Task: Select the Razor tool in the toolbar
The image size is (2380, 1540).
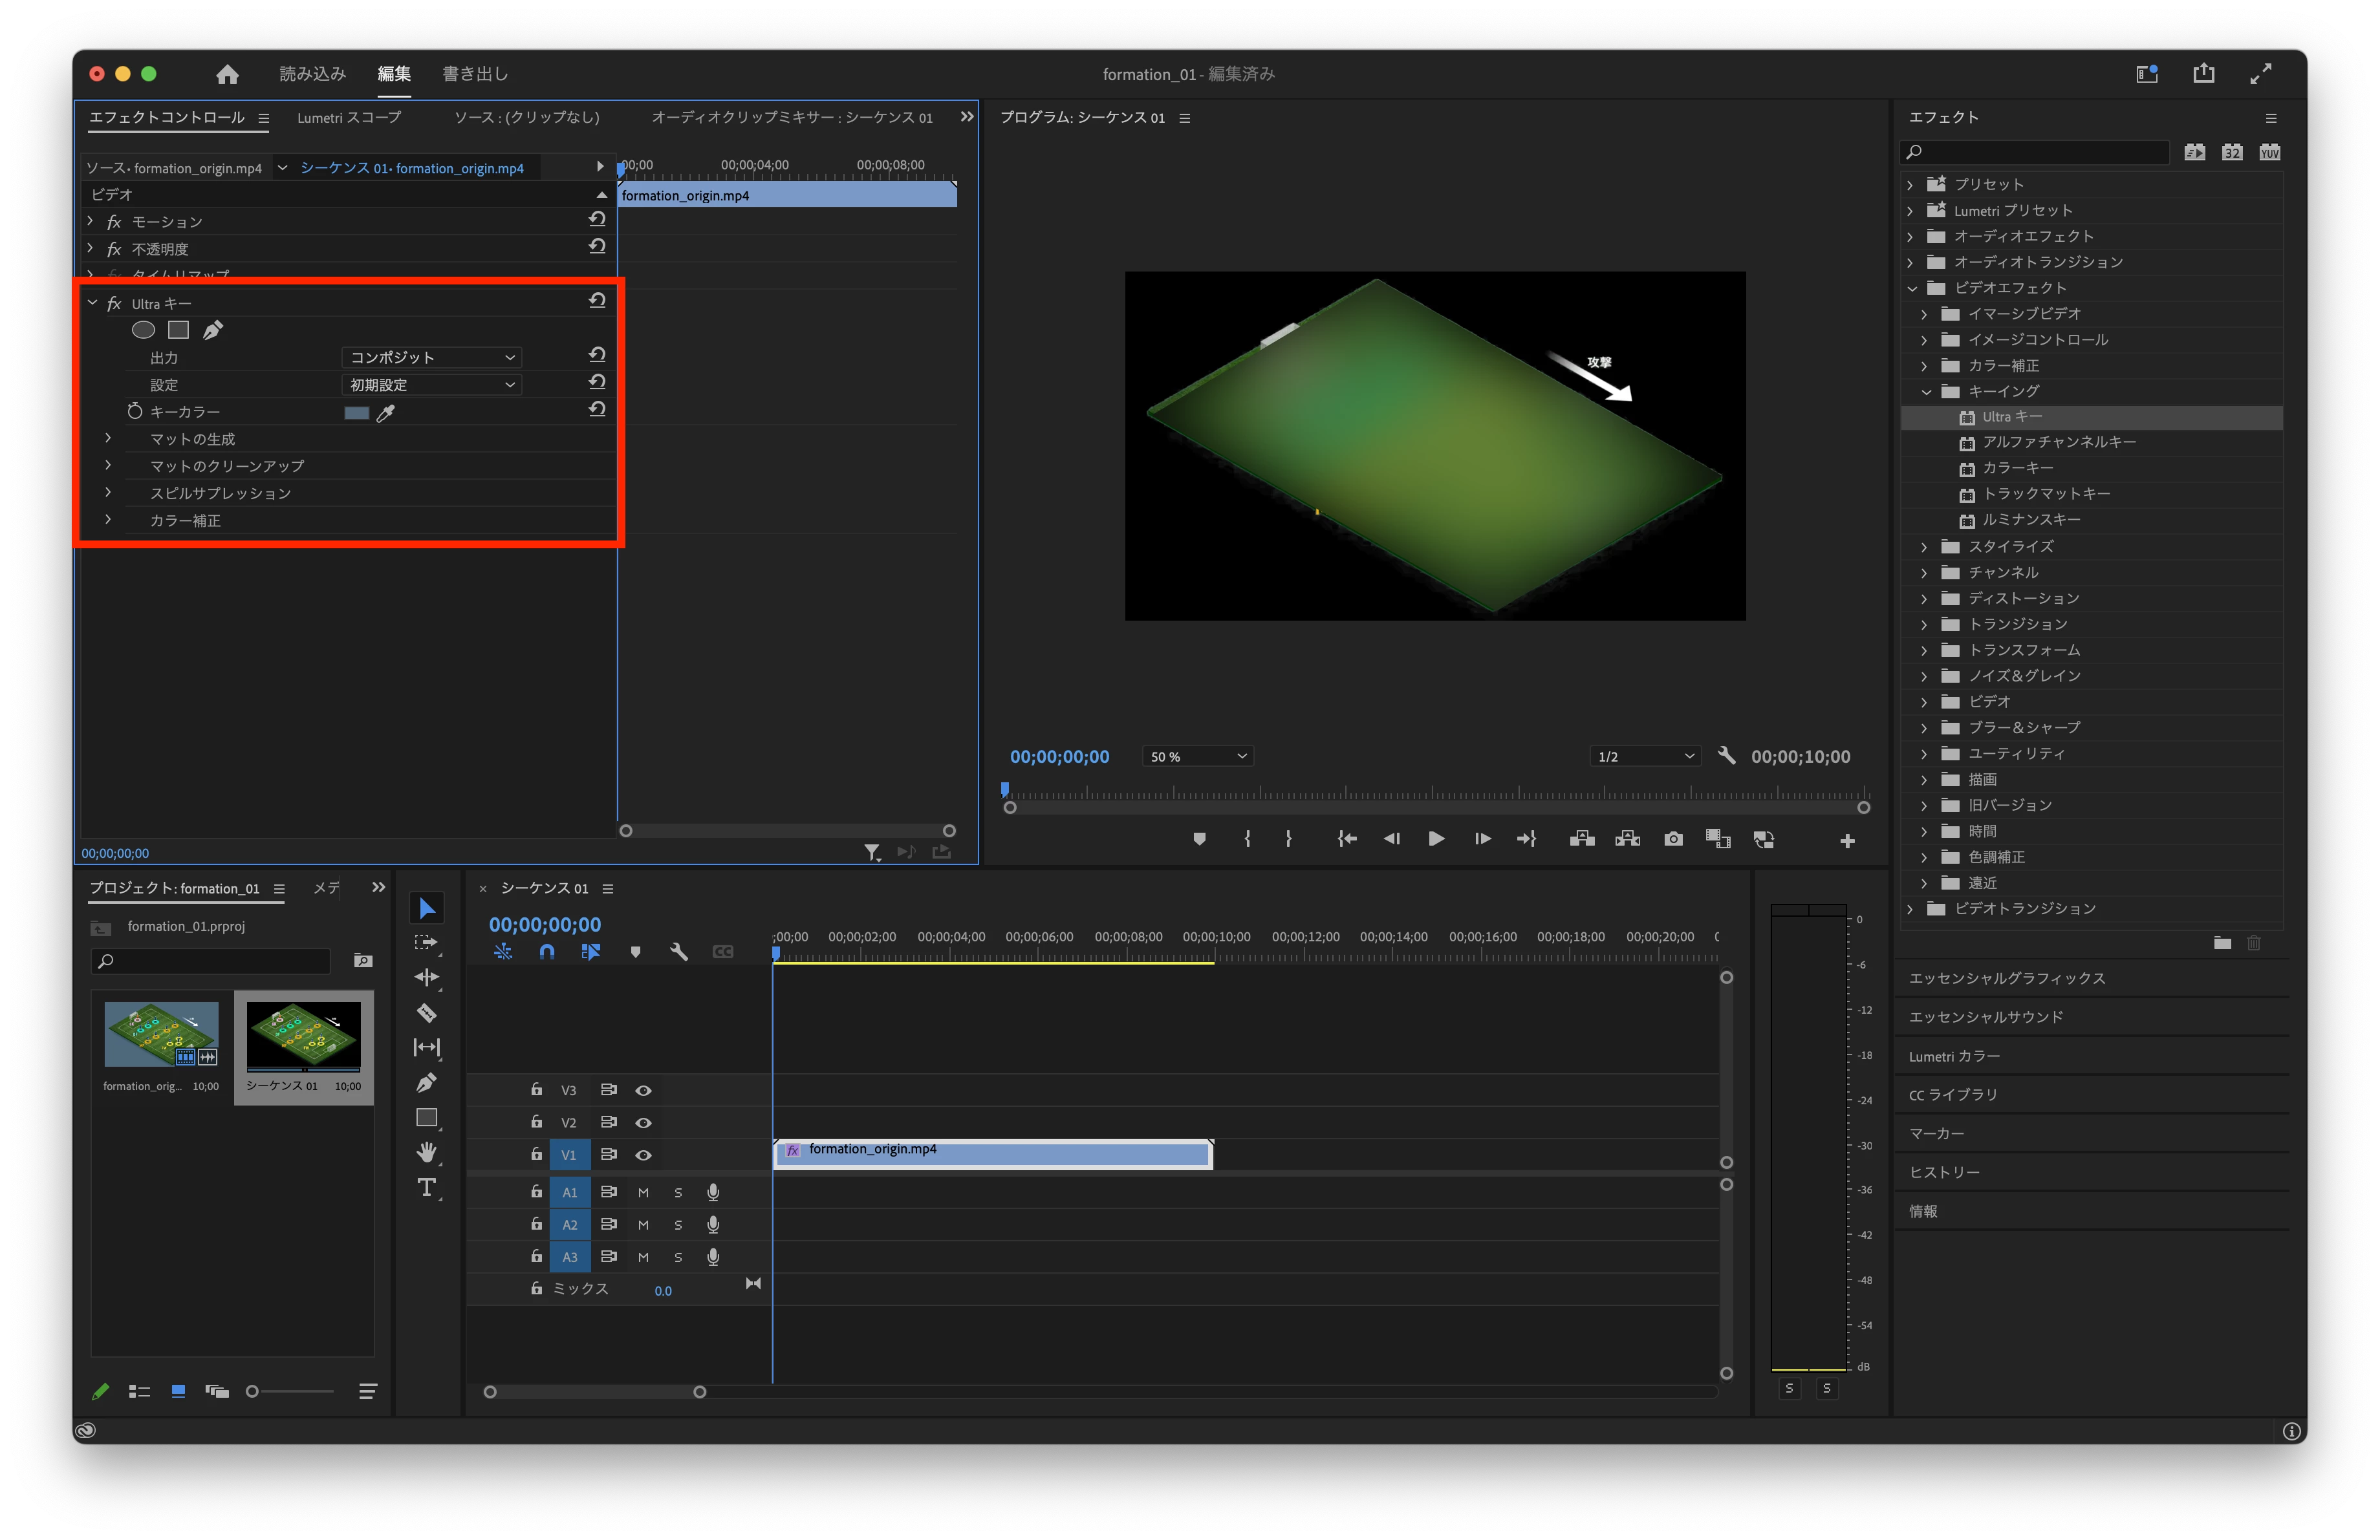Action: (x=427, y=1012)
